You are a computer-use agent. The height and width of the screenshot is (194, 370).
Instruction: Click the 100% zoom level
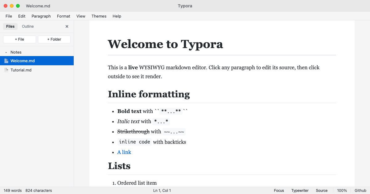(x=342, y=191)
